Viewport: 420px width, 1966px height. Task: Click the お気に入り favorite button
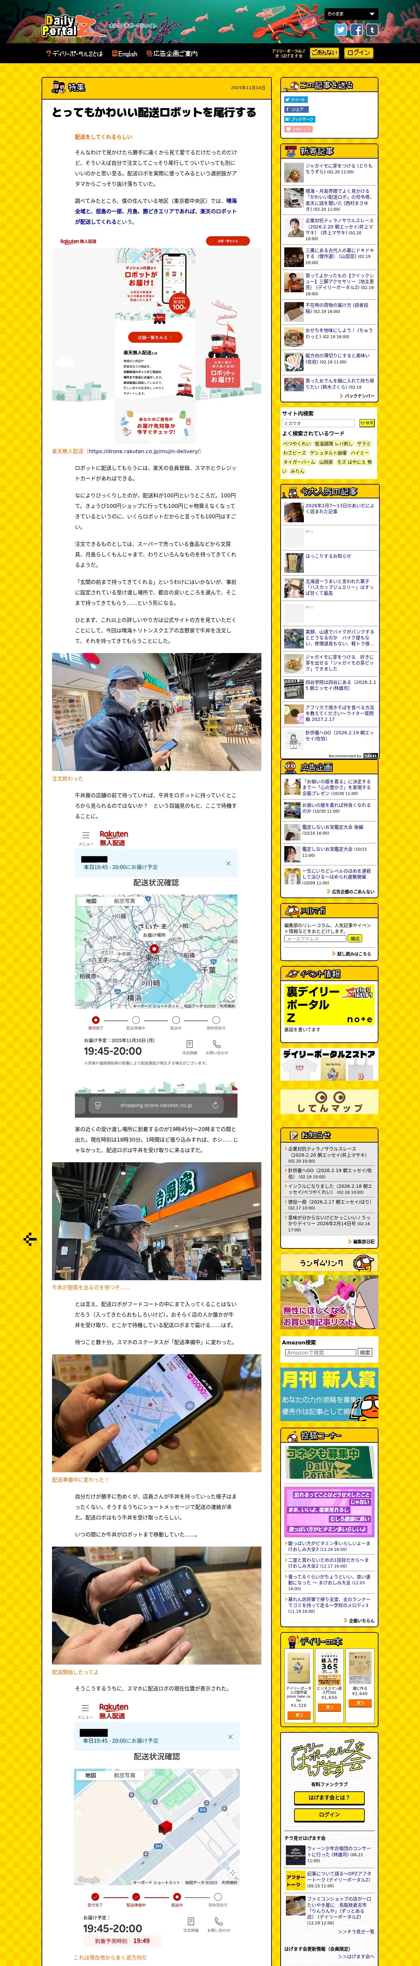[x=298, y=129]
